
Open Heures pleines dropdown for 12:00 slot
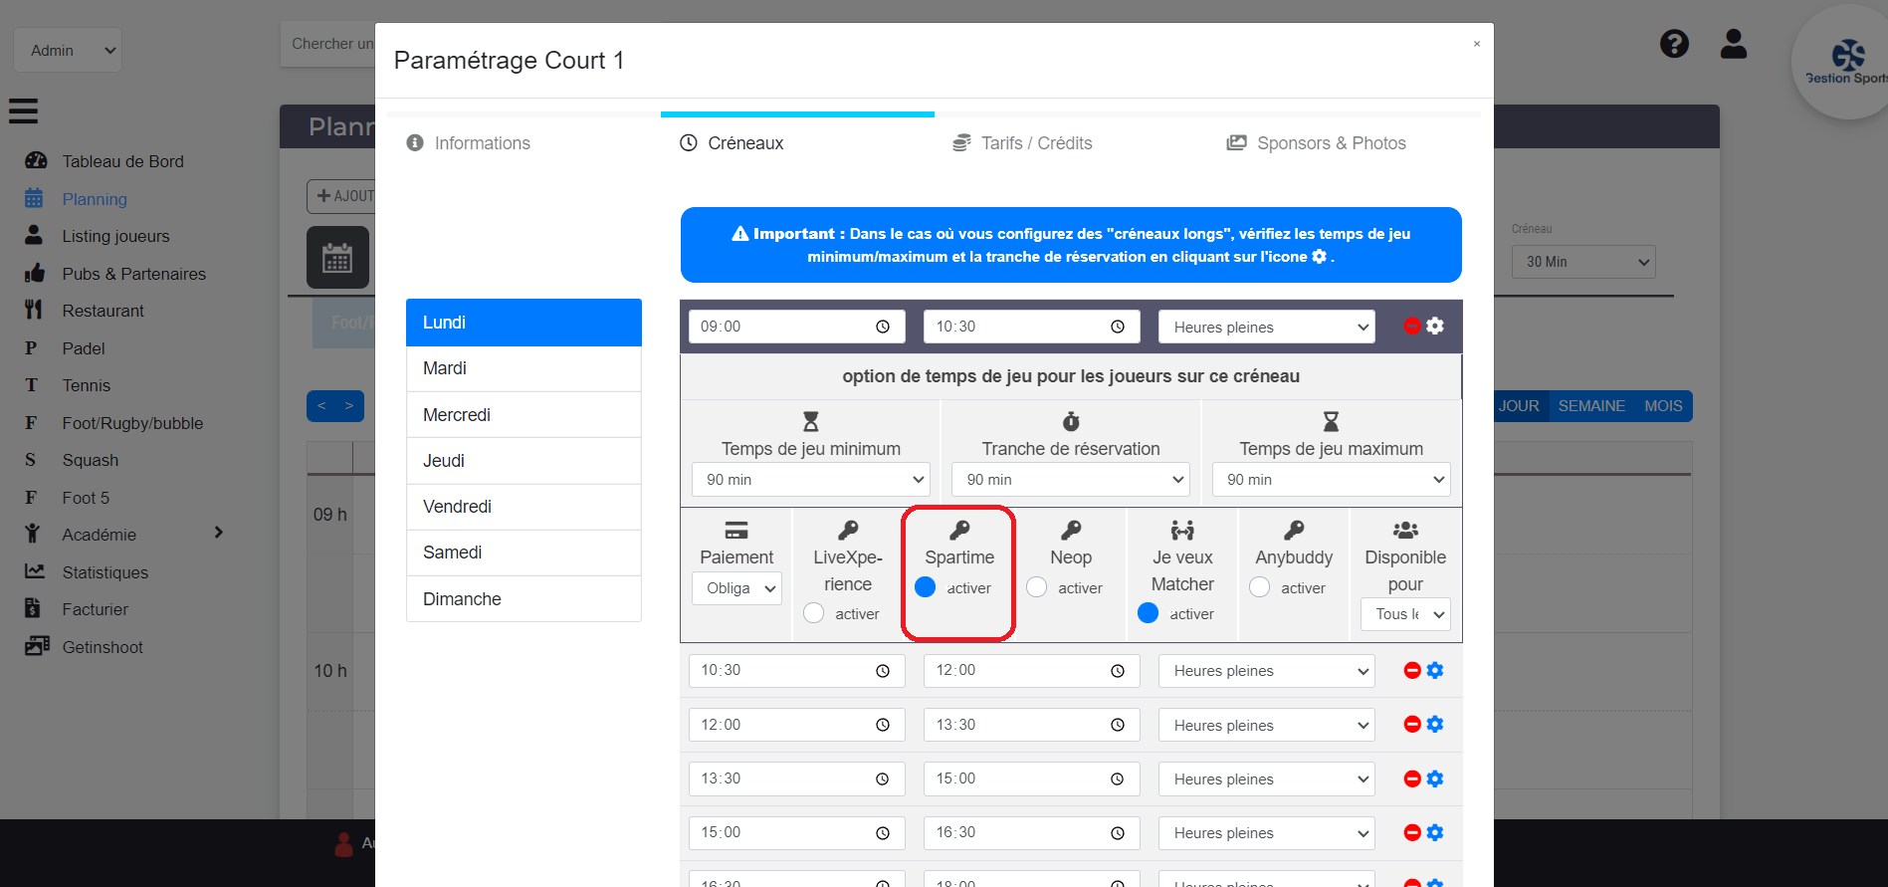point(1266,725)
